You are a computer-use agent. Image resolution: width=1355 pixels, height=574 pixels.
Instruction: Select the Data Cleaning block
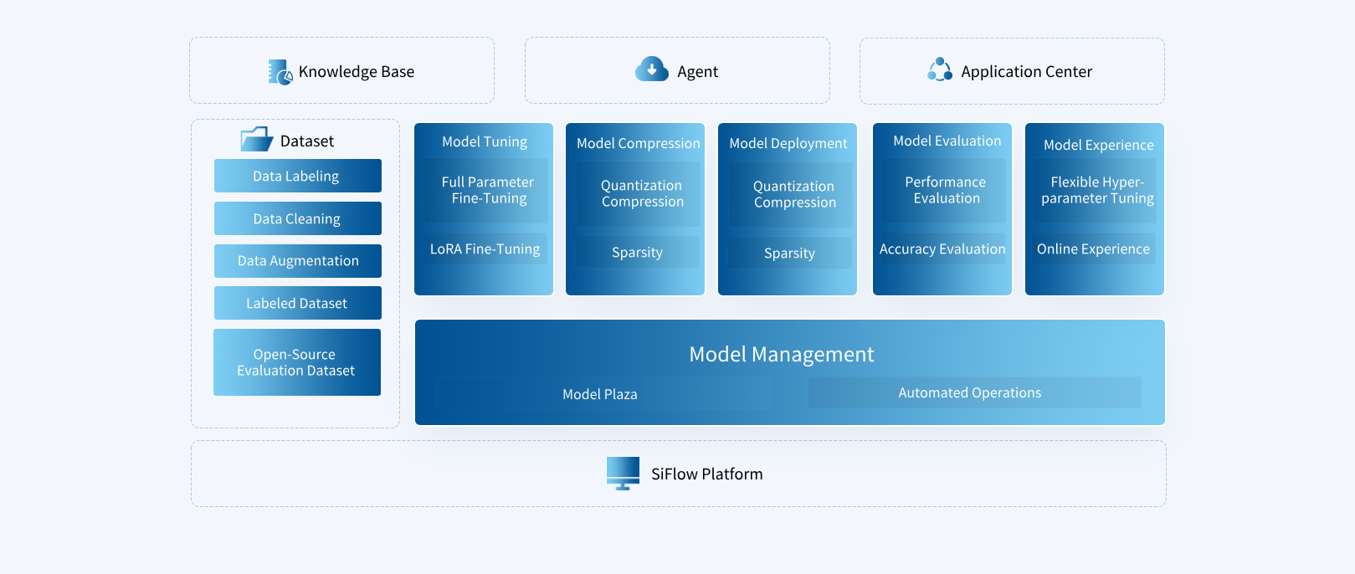coord(298,218)
